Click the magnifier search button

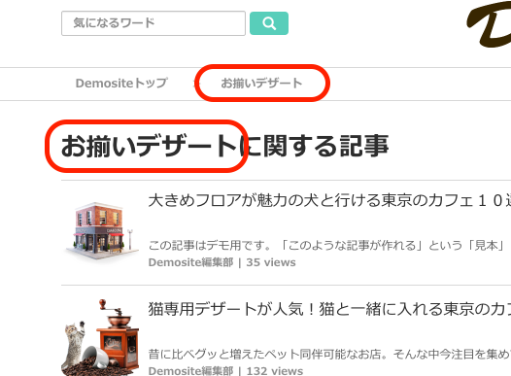[269, 23]
